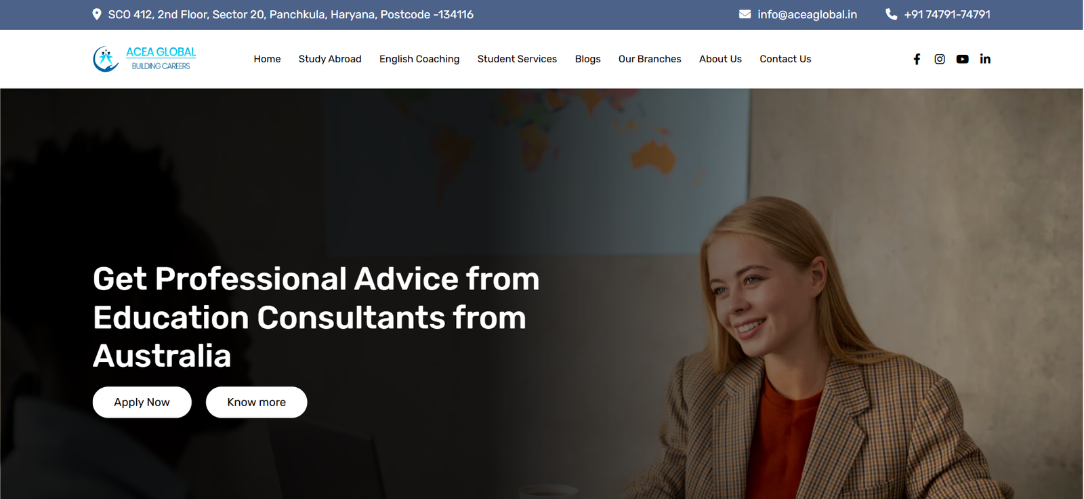Screen dimensions: 1084x499
Task: Open the English Coaching menu
Action: click(x=419, y=59)
